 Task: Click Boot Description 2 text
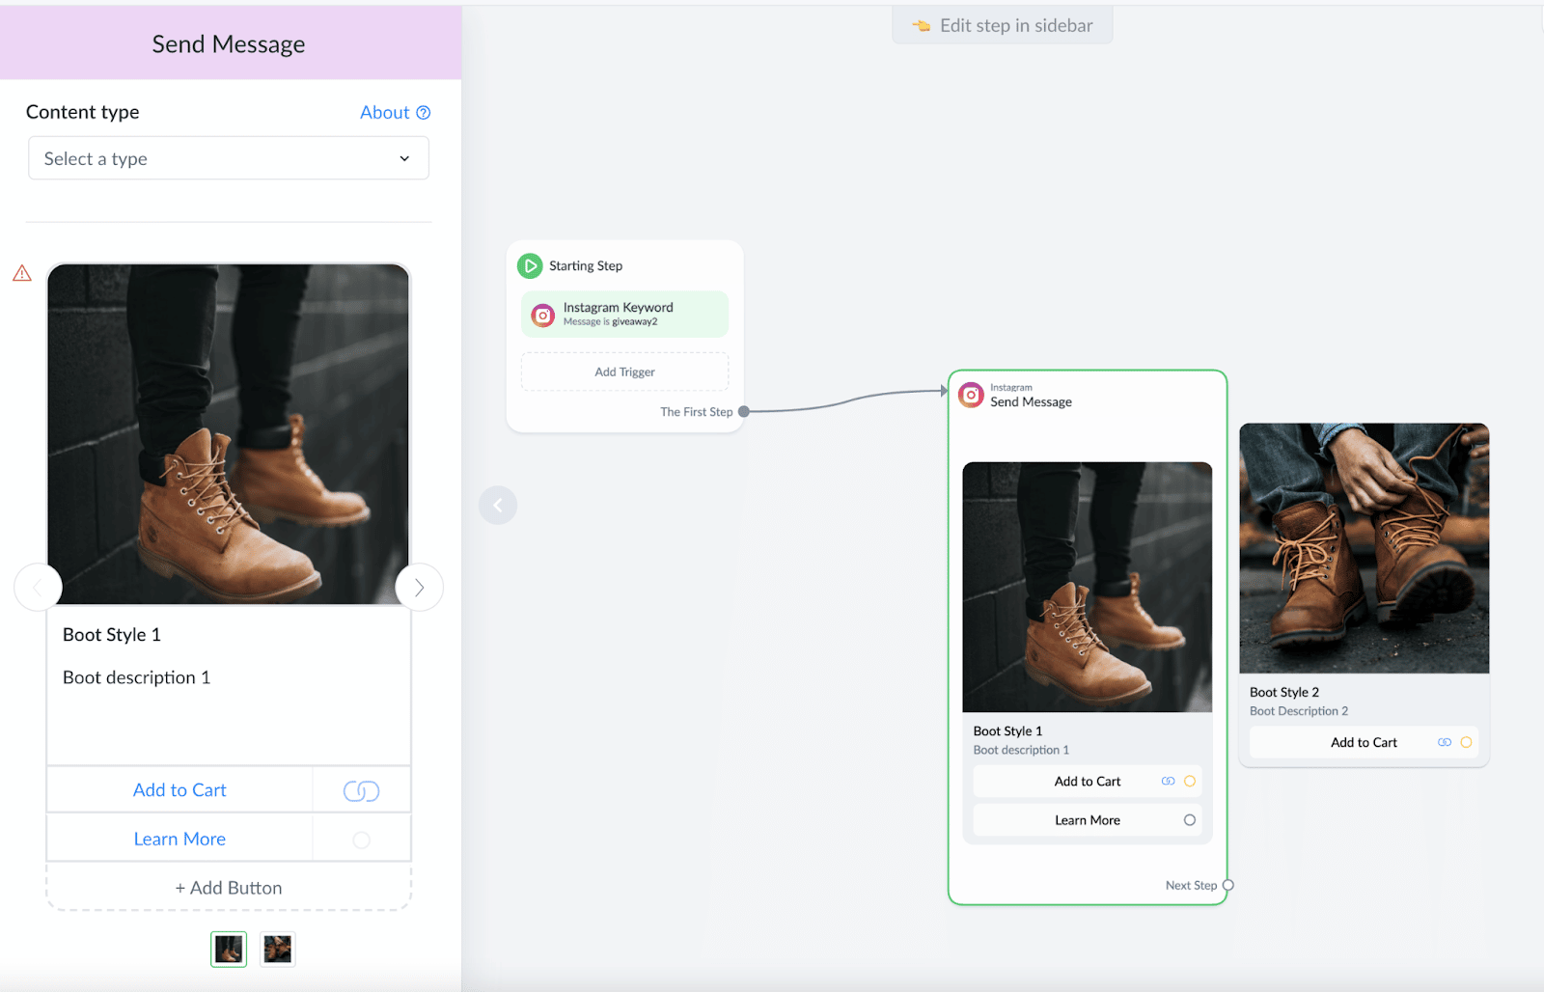tap(1299, 711)
